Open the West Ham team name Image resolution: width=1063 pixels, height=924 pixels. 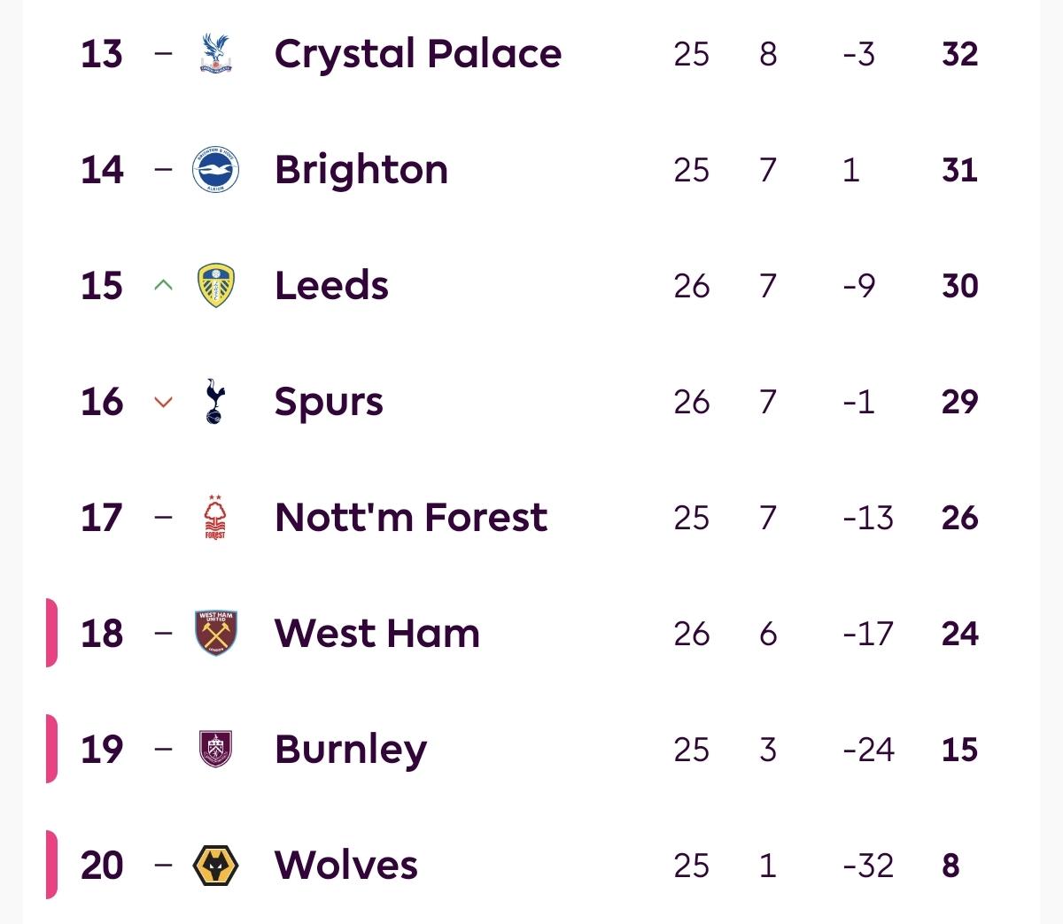(377, 634)
